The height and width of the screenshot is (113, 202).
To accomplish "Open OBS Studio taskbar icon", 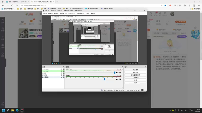I will coord(22,110).
